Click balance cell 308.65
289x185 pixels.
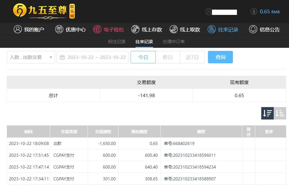click(139, 179)
